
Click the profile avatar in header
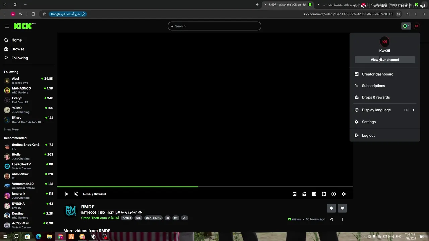417,26
